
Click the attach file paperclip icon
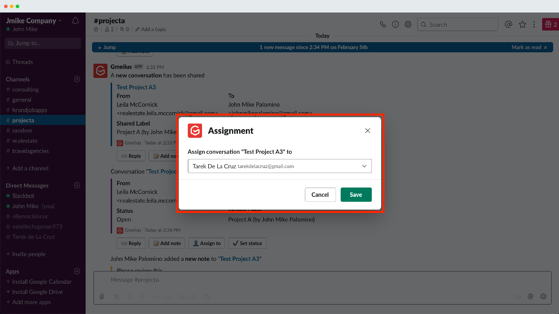(x=102, y=296)
